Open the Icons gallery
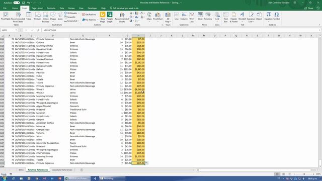Viewport: 322px width, 181px height. (x=60, y=16)
